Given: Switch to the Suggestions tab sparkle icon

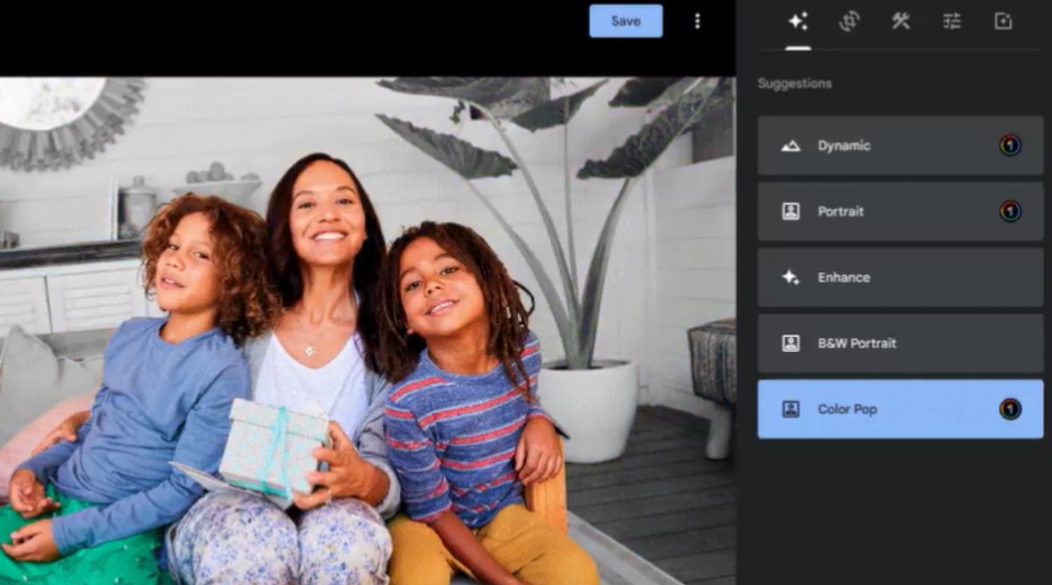Looking at the screenshot, I should pos(798,21).
